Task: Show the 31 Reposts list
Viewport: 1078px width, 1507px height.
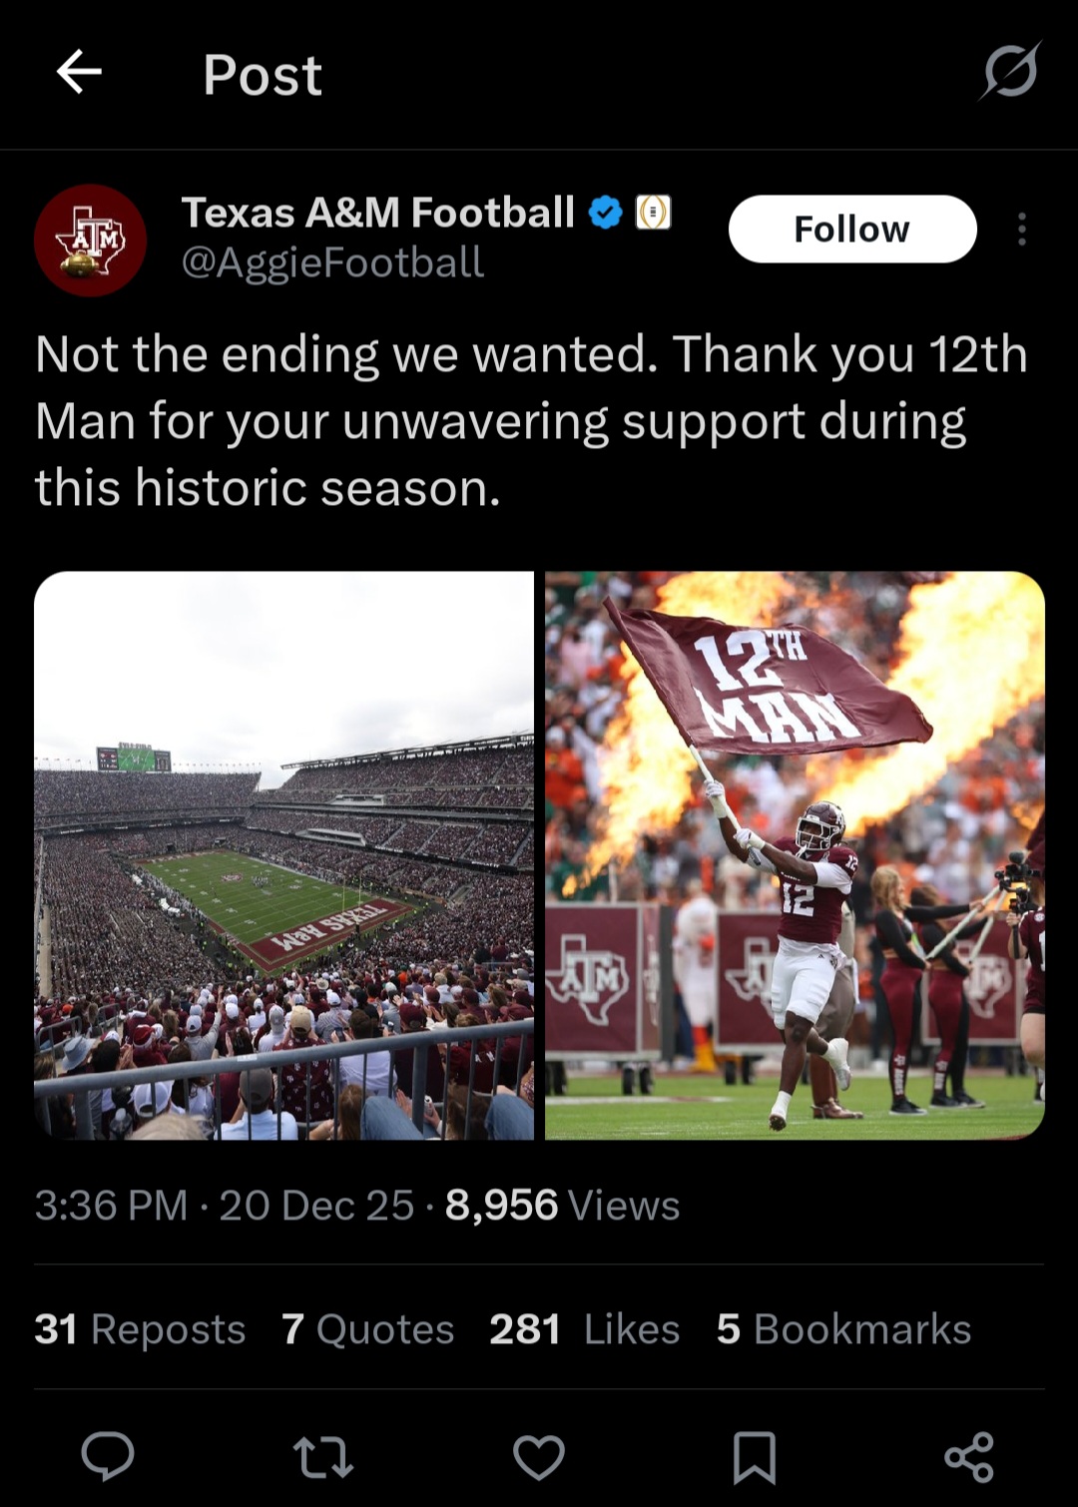Action: pos(140,1329)
